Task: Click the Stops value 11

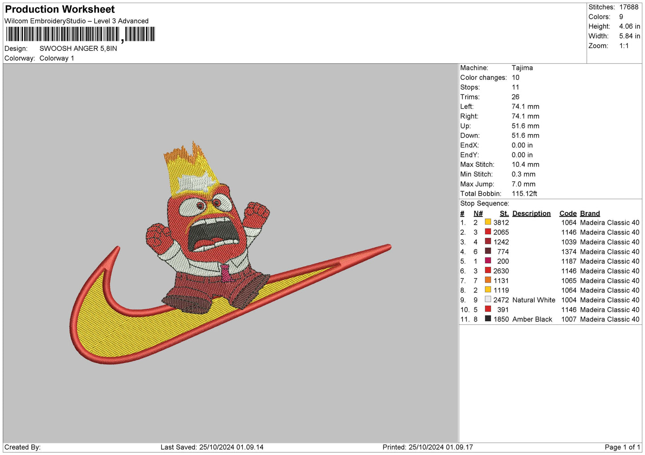Action: [516, 87]
